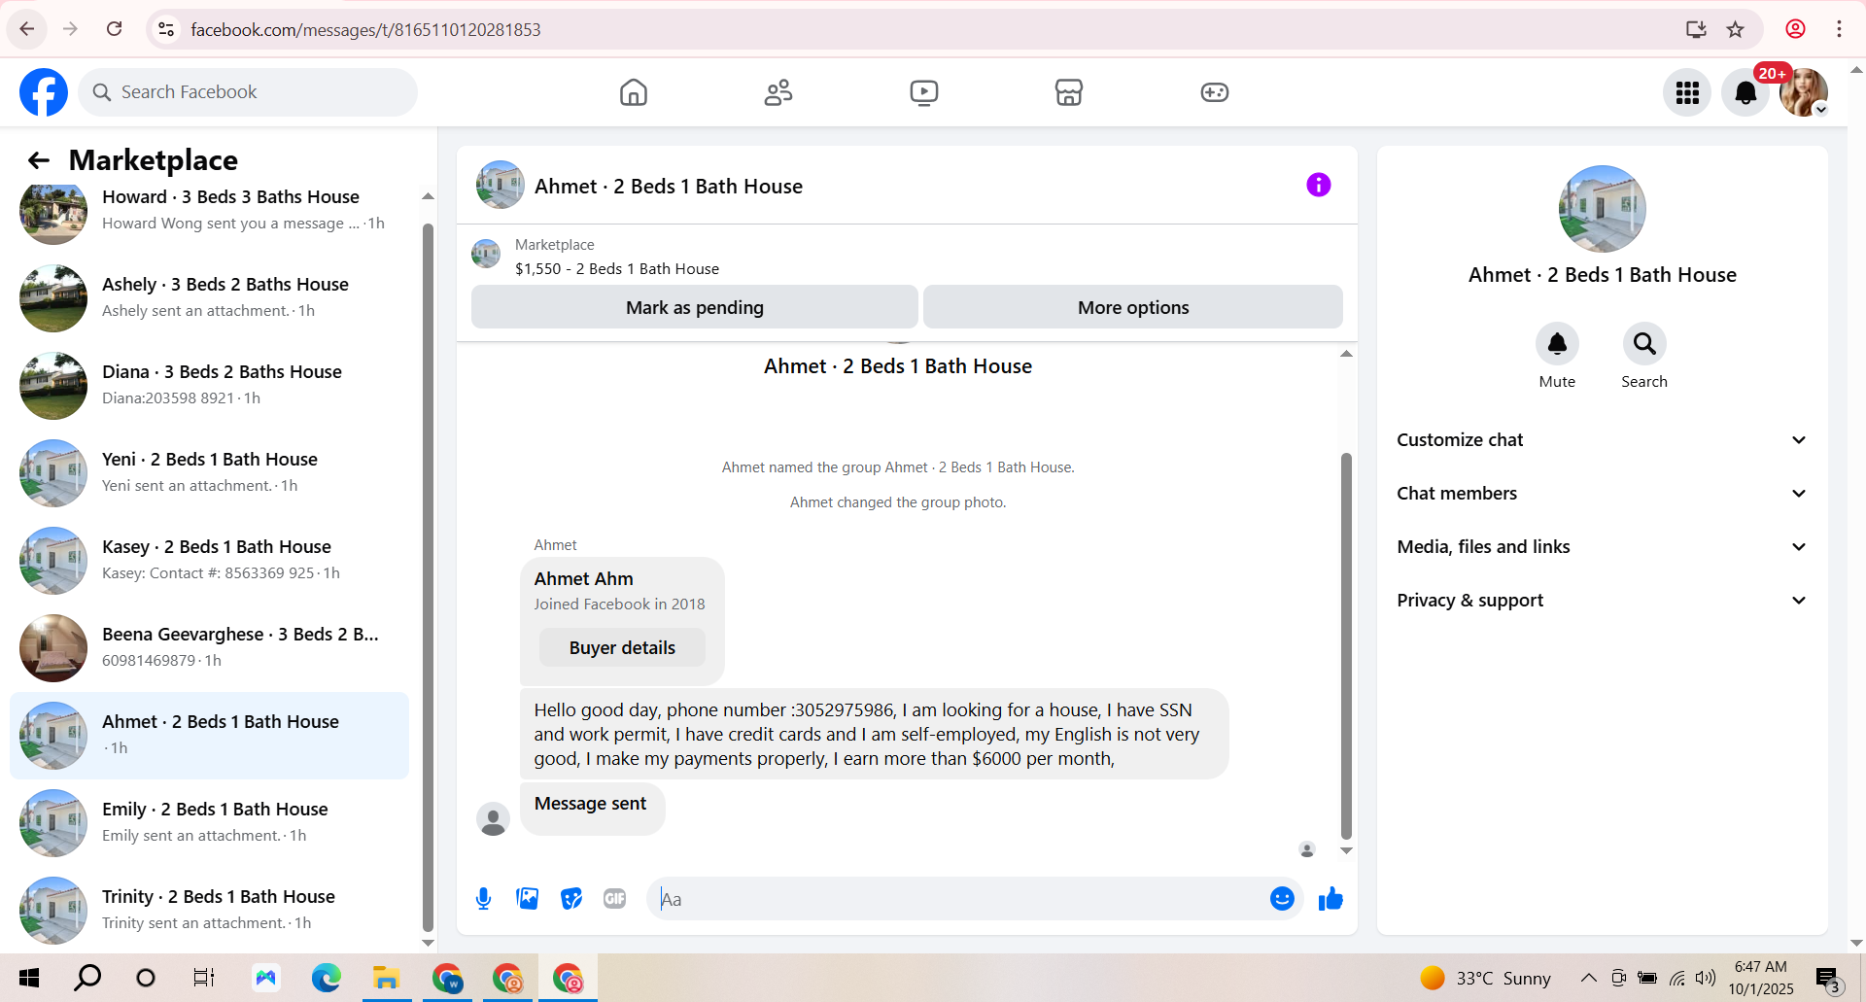The image size is (1866, 1002).
Task: Click Mark as pending button
Action: (x=695, y=307)
